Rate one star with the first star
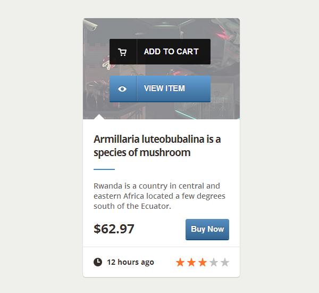This screenshot has width=319, height=293. [x=180, y=262]
